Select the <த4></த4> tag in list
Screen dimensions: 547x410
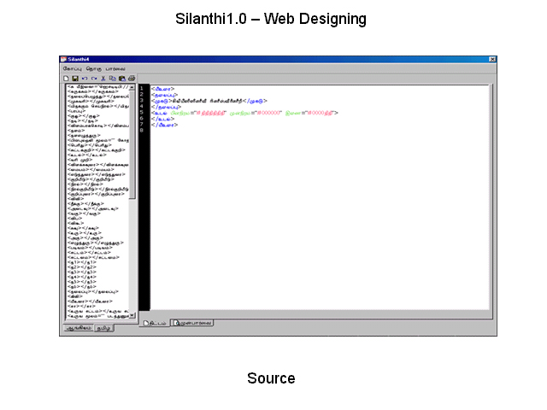coord(82,277)
